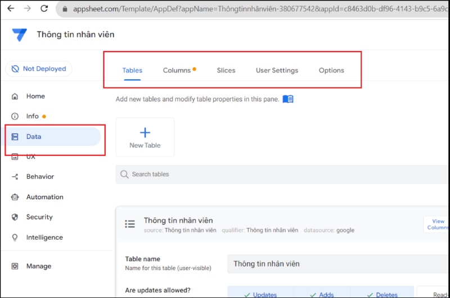Click the magnifier icon in Search tables
Image resolution: width=450 pixels, height=298 pixels.
click(x=124, y=175)
